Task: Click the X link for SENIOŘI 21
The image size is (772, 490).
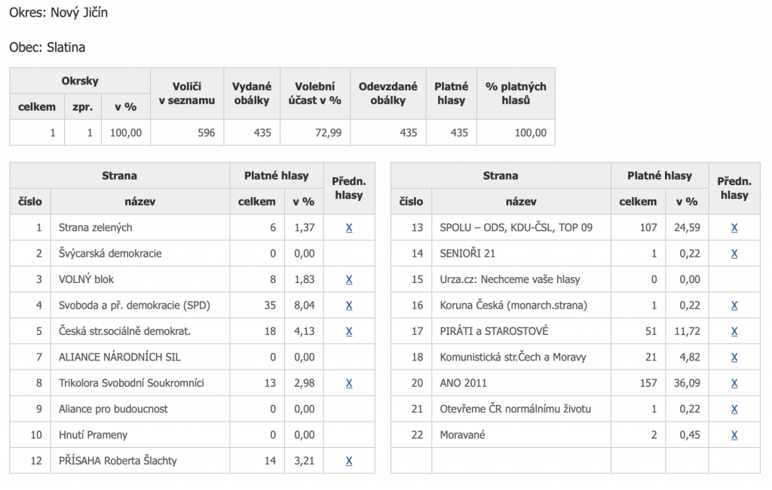Action: (x=734, y=254)
